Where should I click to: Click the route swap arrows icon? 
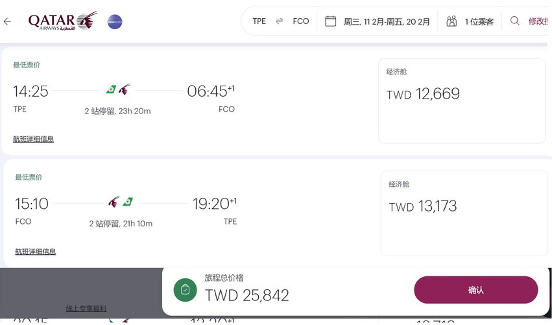[280, 21]
